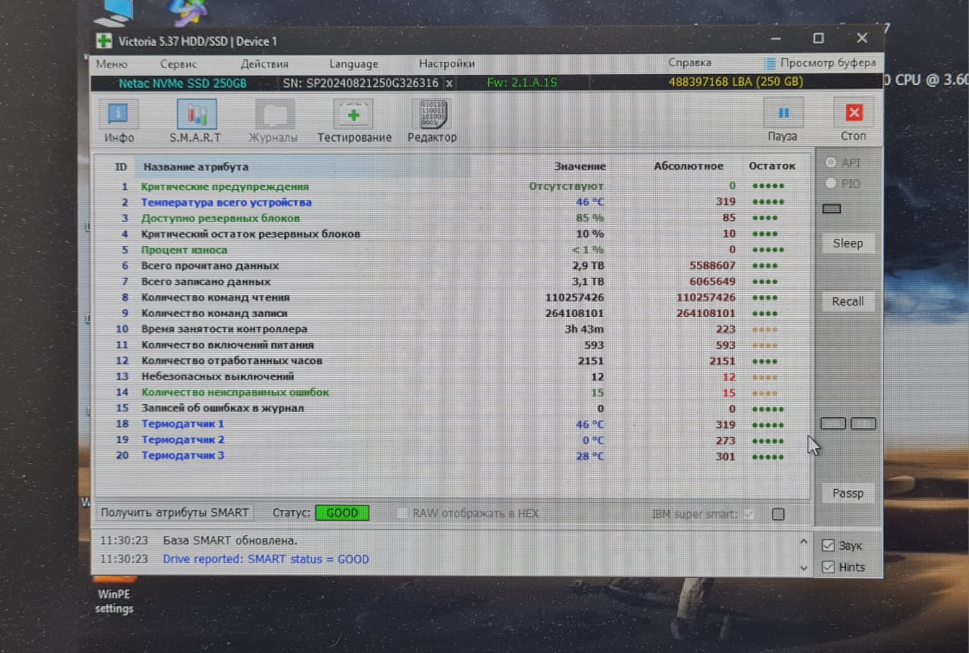Click the Pause (Пауза) icon
The width and height of the screenshot is (969, 653).
783,114
